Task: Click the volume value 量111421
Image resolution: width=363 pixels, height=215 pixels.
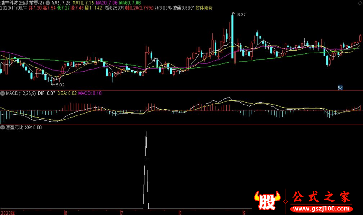Action: coord(94,8)
